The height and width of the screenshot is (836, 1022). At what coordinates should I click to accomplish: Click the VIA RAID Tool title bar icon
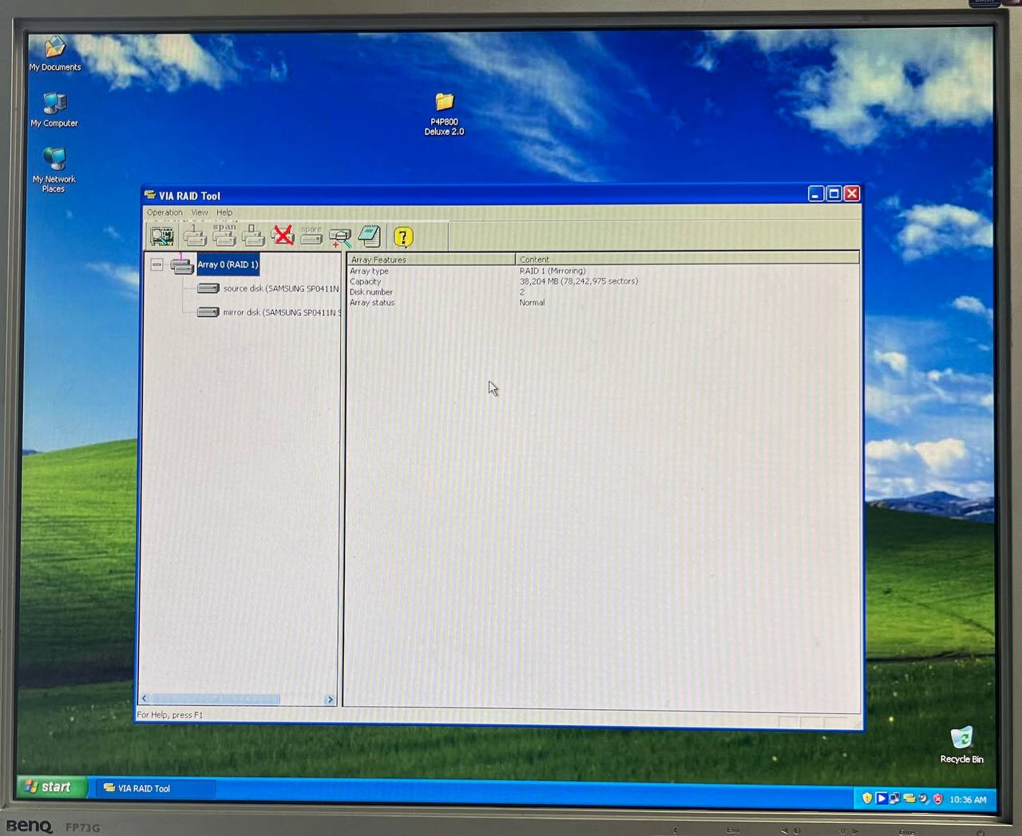point(149,195)
